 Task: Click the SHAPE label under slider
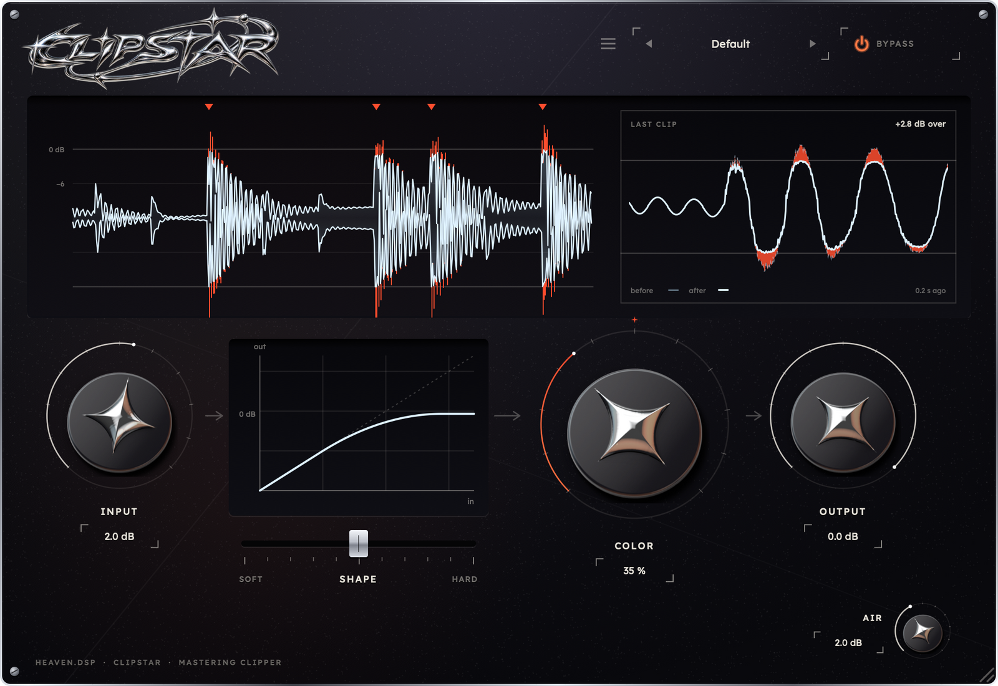[x=358, y=579]
